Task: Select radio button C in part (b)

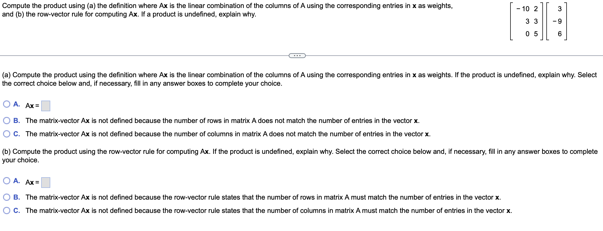Action: [6, 210]
